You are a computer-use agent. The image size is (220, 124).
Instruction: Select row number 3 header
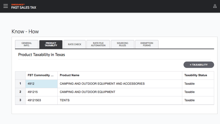[20, 100]
